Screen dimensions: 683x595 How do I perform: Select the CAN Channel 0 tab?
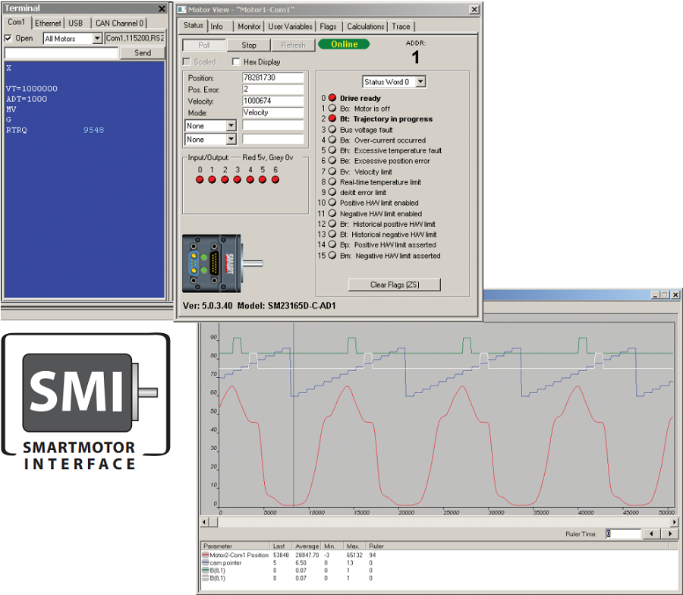pyautogui.click(x=119, y=23)
